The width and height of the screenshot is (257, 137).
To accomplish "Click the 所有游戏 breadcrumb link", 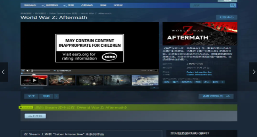I will tap(26, 13).
